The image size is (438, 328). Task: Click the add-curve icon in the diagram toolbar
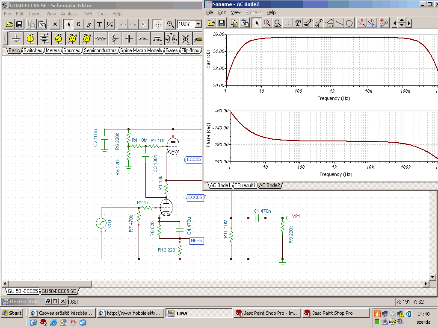click(384, 23)
